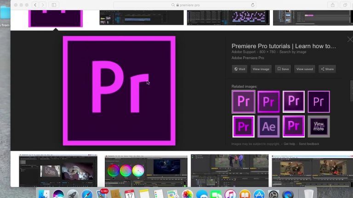The width and height of the screenshot is (353, 198).
Task: Click the View image button
Action: [x=261, y=69]
